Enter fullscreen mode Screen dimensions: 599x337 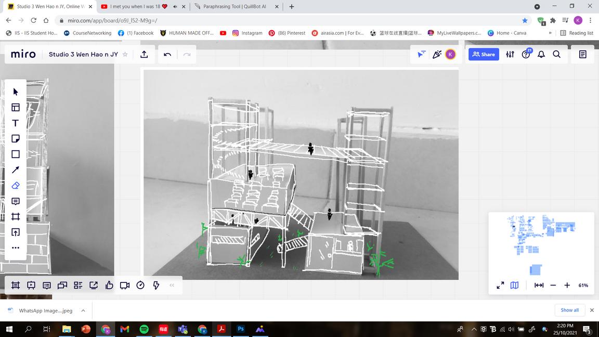(500, 286)
